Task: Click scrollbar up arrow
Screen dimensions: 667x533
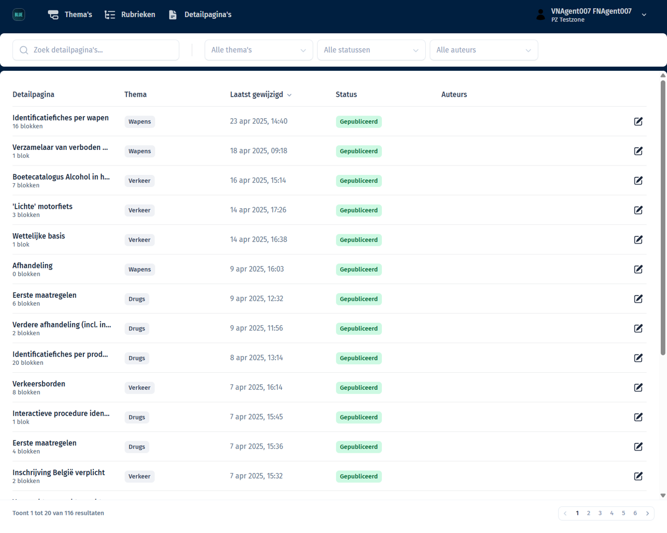Action: pyautogui.click(x=663, y=75)
